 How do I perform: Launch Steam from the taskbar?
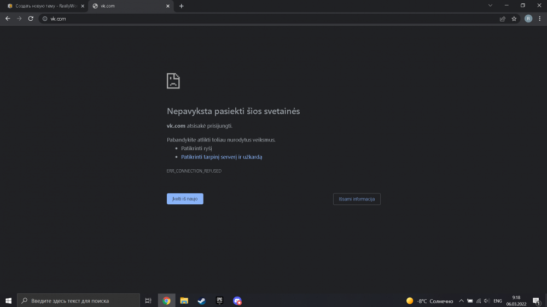[x=202, y=300]
